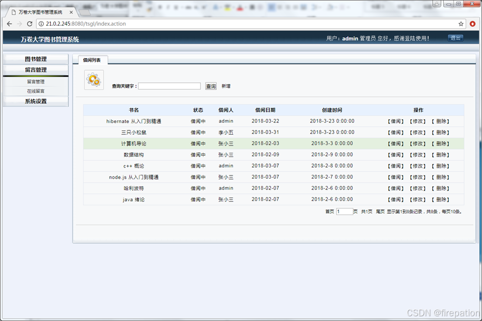
Task: Click the 借阅人 column header
Action: pyautogui.click(x=226, y=110)
